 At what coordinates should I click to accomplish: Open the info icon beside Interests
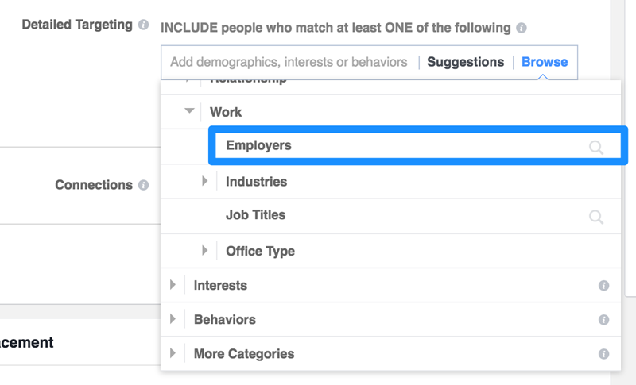click(x=603, y=286)
